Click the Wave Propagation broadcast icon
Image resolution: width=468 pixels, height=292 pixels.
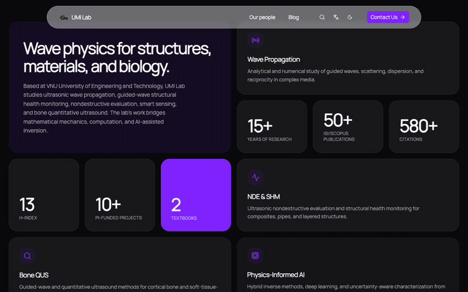click(256, 40)
